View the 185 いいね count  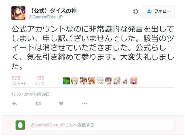click(x=40, y=80)
